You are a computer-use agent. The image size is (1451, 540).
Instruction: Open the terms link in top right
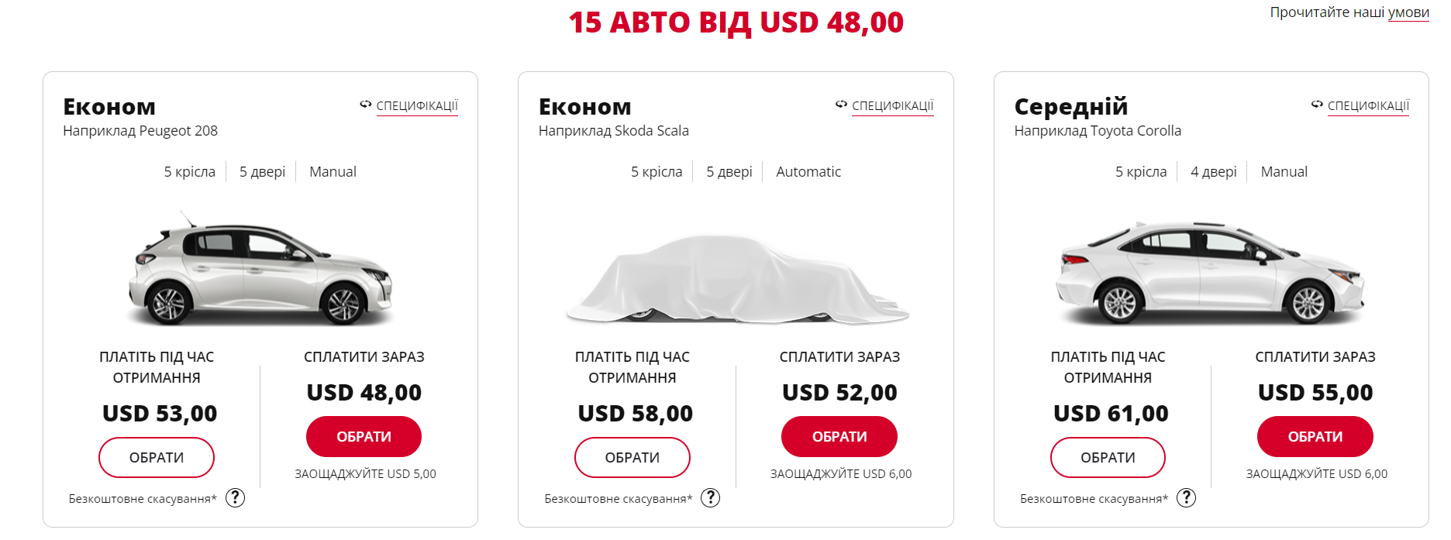point(1408,12)
